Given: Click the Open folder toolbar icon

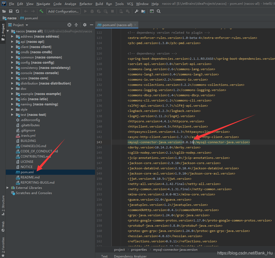Looking at the screenshot, I should (x=4, y=11).
